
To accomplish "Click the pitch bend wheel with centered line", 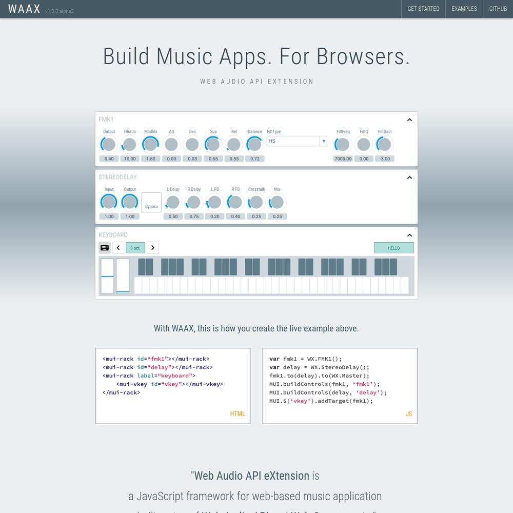I will point(107,276).
